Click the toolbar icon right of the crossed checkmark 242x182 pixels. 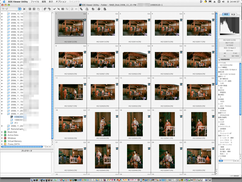tap(63, 9)
